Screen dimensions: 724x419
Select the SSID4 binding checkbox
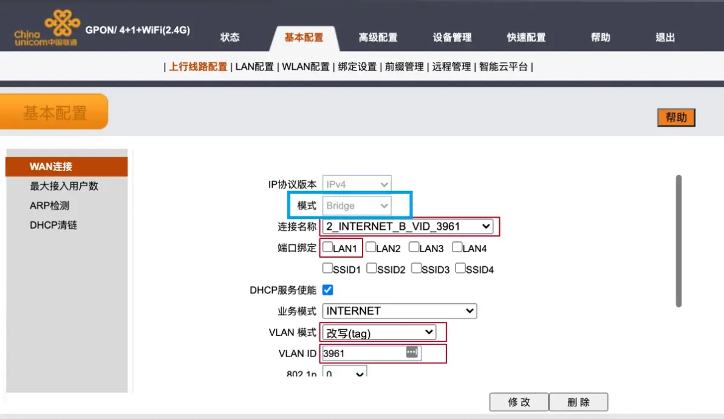pyautogui.click(x=461, y=269)
